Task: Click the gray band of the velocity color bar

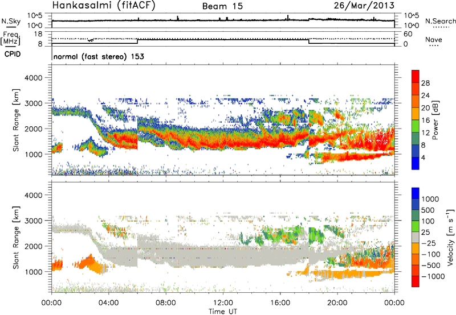Action: point(416,238)
